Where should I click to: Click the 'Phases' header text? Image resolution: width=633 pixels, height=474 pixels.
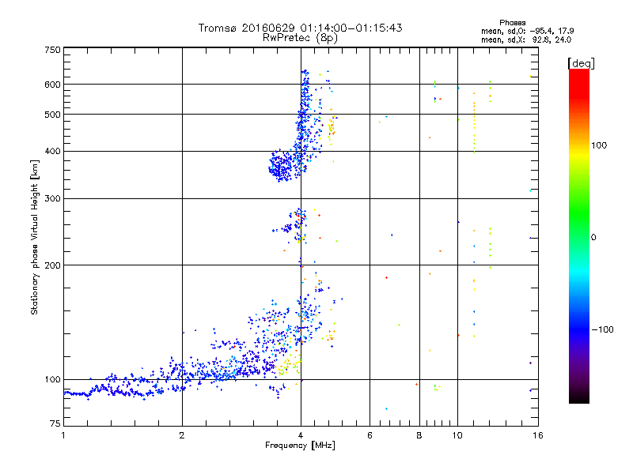point(512,23)
